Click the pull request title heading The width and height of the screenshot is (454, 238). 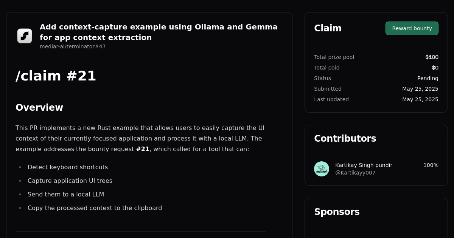pyautogui.click(x=159, y=32)
